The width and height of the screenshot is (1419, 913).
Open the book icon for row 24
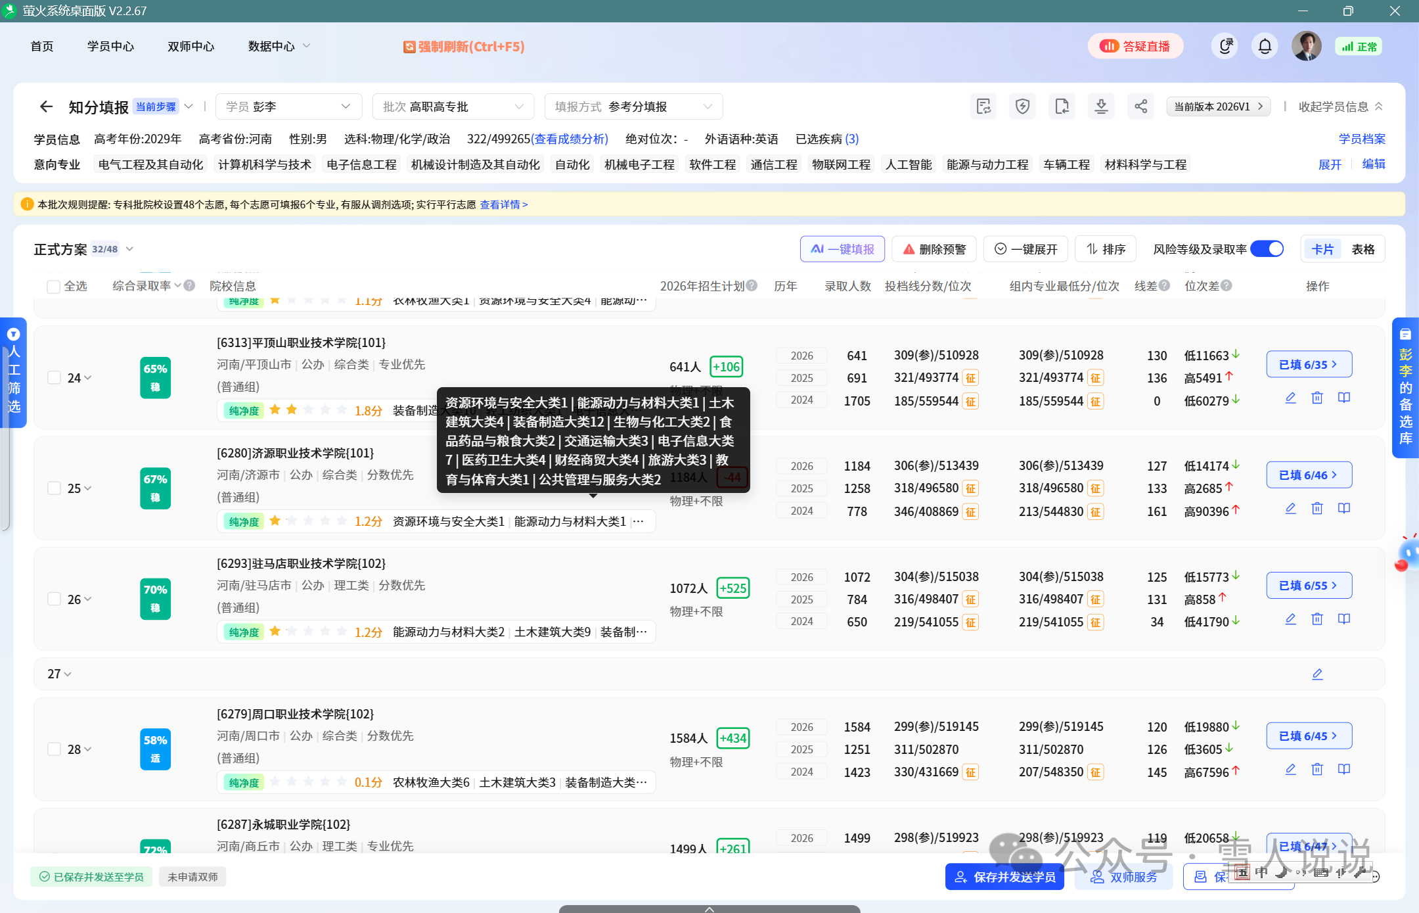[1344, 398]
